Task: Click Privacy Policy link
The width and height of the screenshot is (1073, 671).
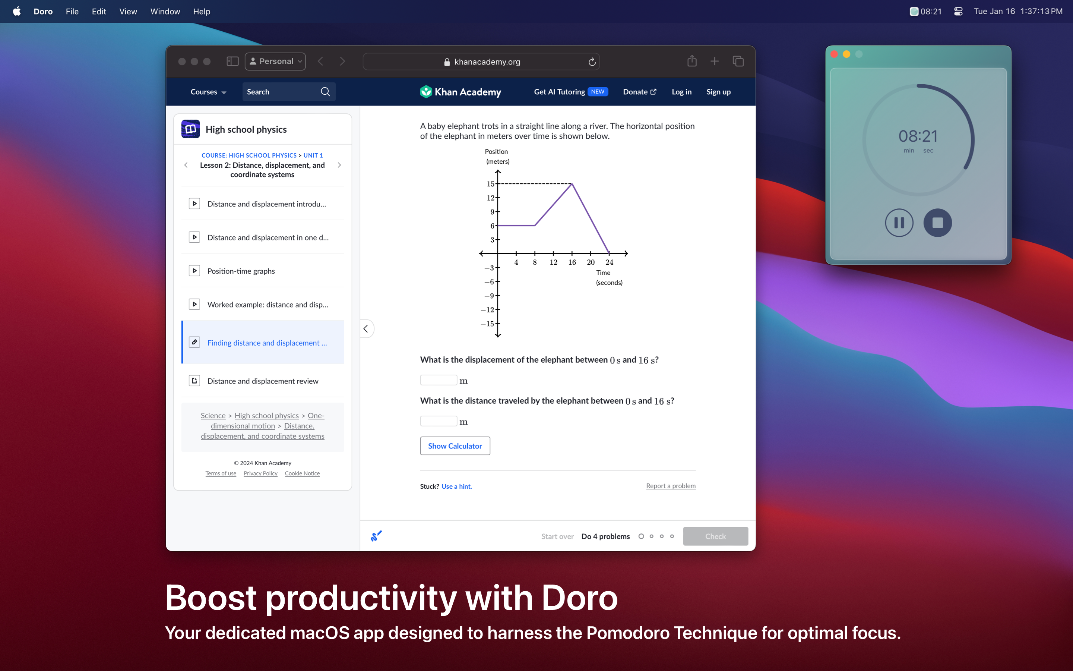Action: click(x=260, y=473)
